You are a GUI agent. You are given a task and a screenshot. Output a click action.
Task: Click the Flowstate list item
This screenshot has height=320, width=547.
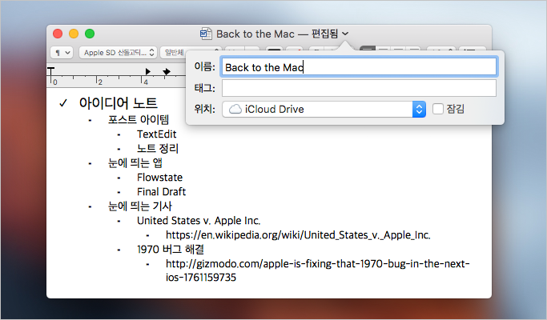159,178
